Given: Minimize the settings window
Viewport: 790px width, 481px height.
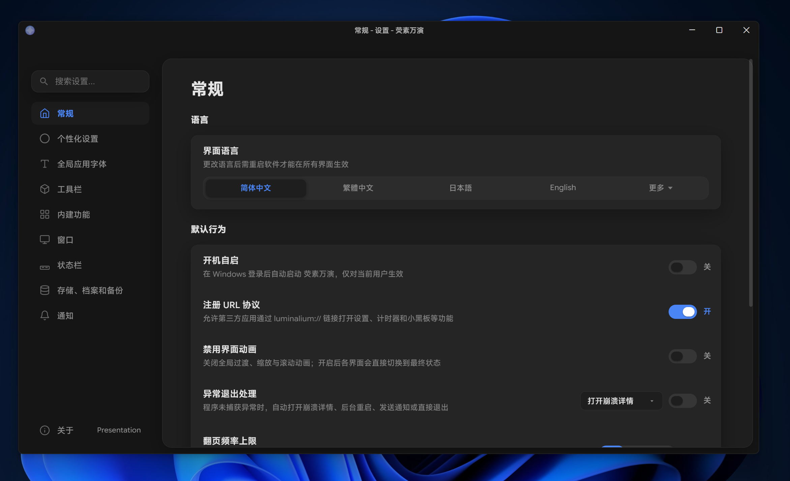Looking at the screenshot, I should click(692, 30).
